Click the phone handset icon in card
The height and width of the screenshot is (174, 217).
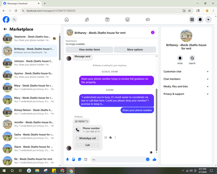tap(78, 130)
